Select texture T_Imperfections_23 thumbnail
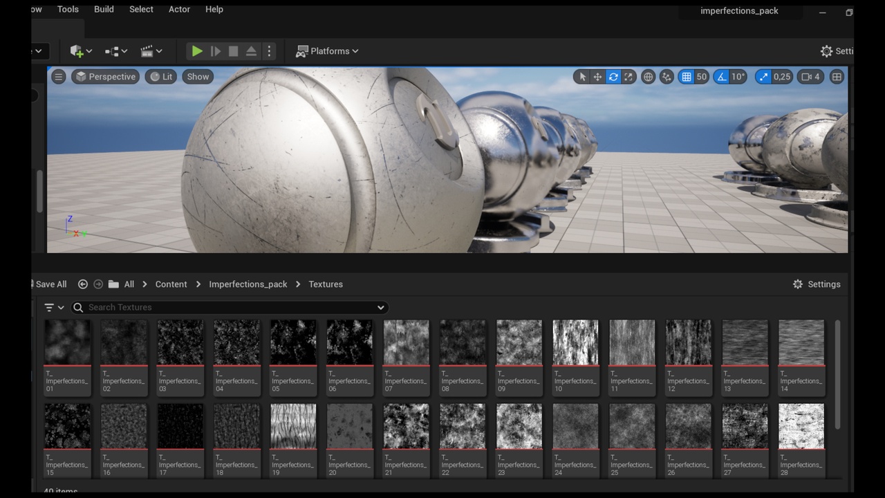Viewport: 885px width, 498px height. pos(519,426)
